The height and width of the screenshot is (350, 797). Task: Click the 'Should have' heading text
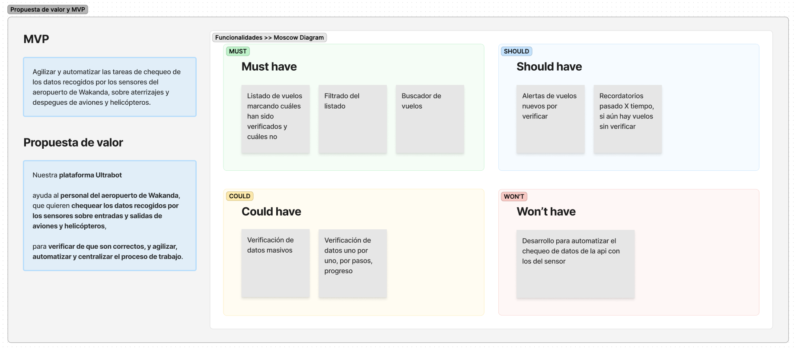(549, 67)
